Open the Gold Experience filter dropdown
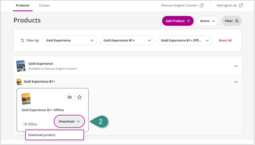 tap(70, 40)
